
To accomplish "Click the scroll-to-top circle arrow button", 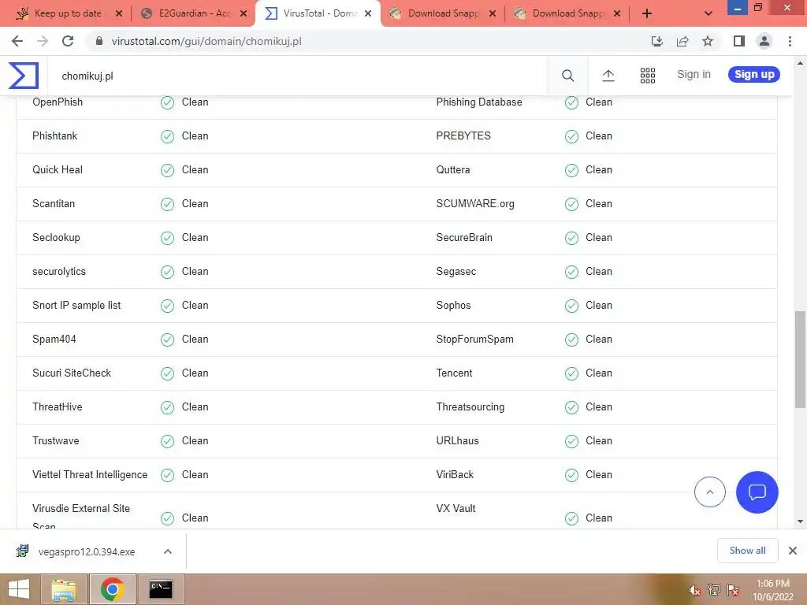I will [x=710, y=492].
